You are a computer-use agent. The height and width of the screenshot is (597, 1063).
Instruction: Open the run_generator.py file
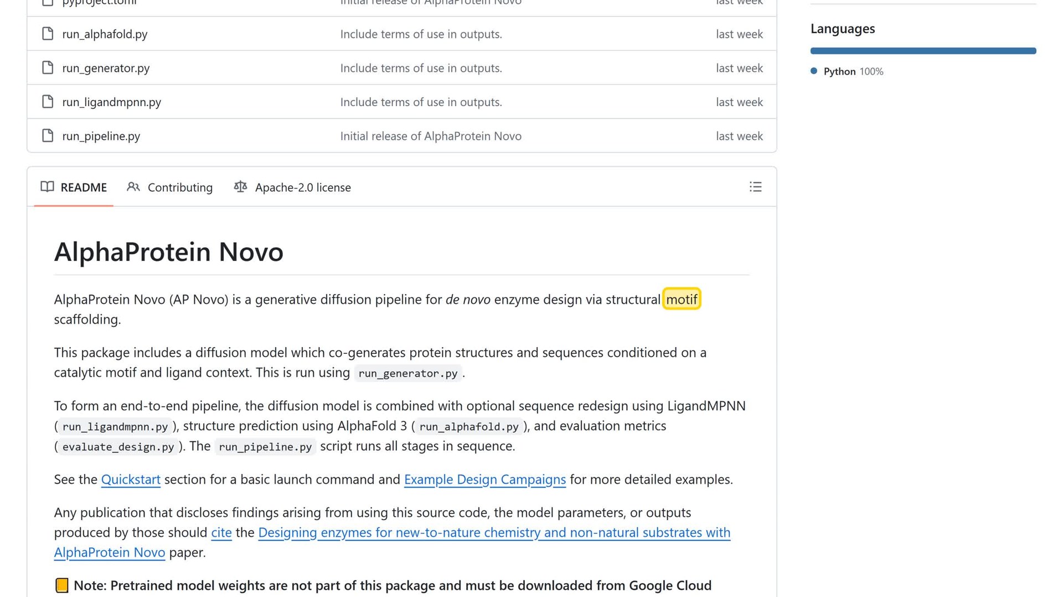[x=106, y=68]
